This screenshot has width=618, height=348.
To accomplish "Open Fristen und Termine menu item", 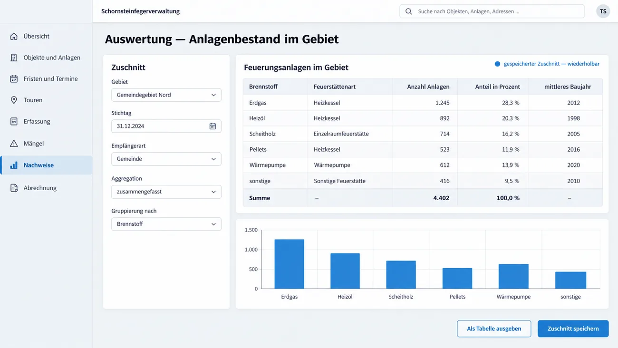I will click(x=46, y=79).
